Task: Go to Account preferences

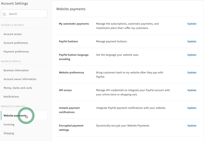Action: pyautogui.click(x=16, y=43)
